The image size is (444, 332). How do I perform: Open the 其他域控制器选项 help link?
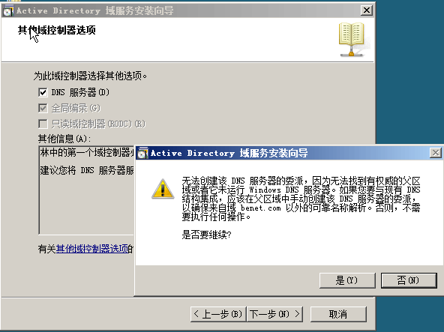point(92,249)
